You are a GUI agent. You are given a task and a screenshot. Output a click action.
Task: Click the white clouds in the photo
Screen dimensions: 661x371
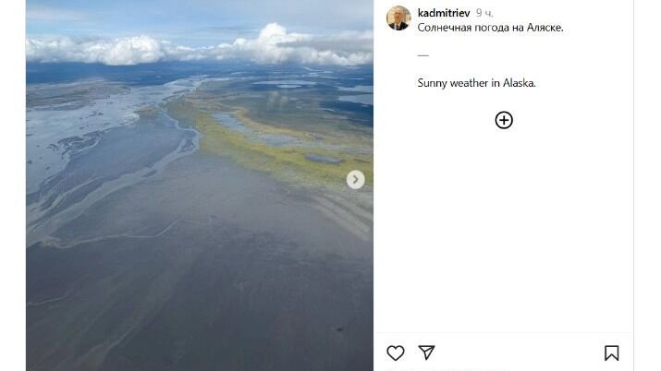point(198,46)
